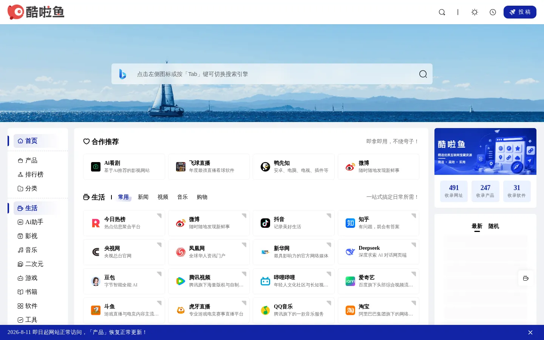Click the corner arrow on 知乎 card
The width and height of the screenshot is (544, 340).
[414, 215]
